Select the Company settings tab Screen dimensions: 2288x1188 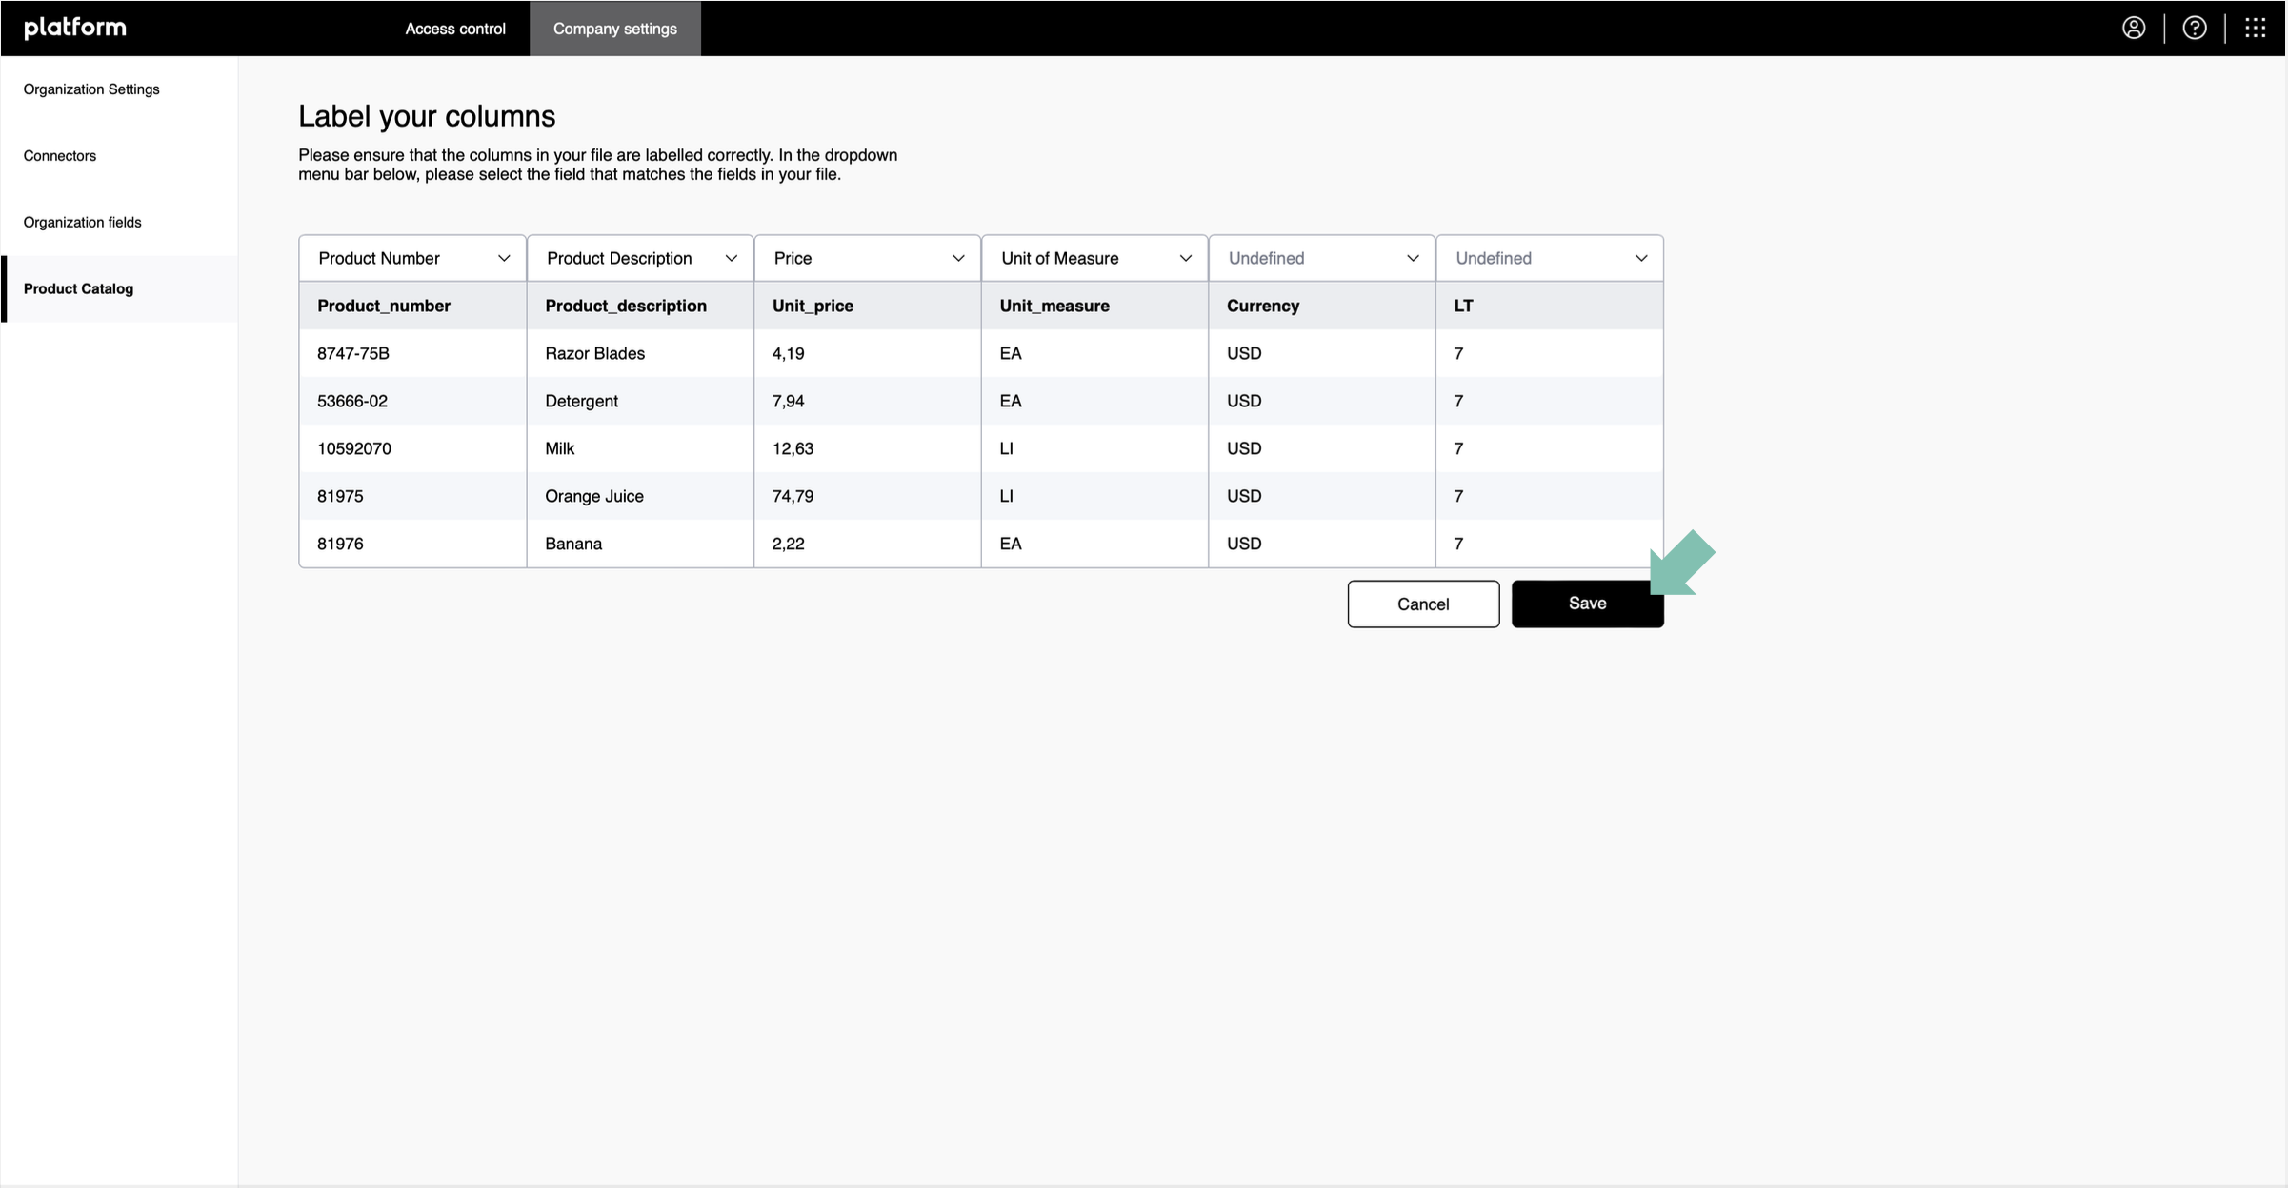pyautogui.click(x=615, y=29)
